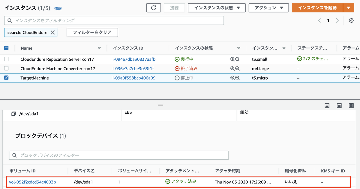The height and width of the screenshot is (189, 360).
Task: Open instance i-094a7dba30837aafb
Action: (134, 59)
